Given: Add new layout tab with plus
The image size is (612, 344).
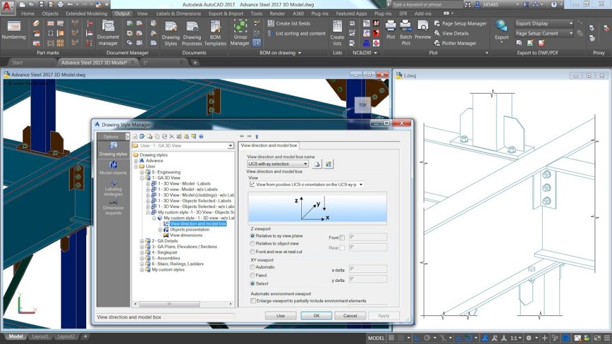Looking at the screenshot, I should [85, 336].
